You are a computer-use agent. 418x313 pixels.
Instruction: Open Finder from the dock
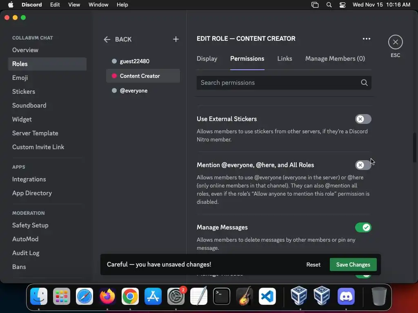tap(39, 296)
